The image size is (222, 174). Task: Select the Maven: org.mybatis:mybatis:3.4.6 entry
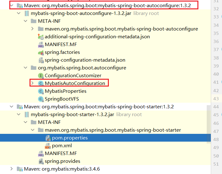pyautogui.click(x=62, y=169)
